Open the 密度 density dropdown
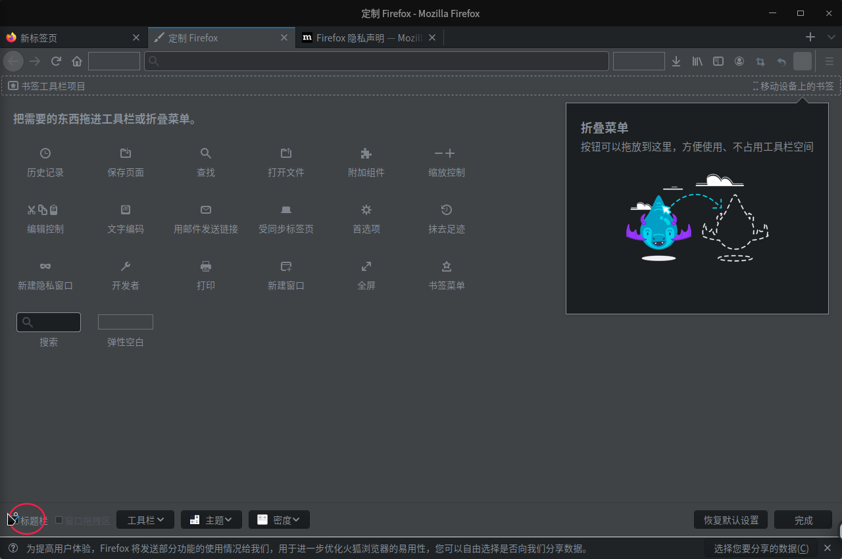The width and height of the screenshot is (842, 559). tap(279, 520)
